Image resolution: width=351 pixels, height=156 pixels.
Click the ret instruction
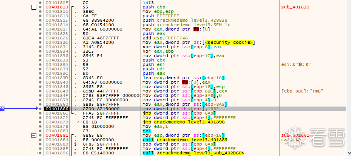coord(147,131)
